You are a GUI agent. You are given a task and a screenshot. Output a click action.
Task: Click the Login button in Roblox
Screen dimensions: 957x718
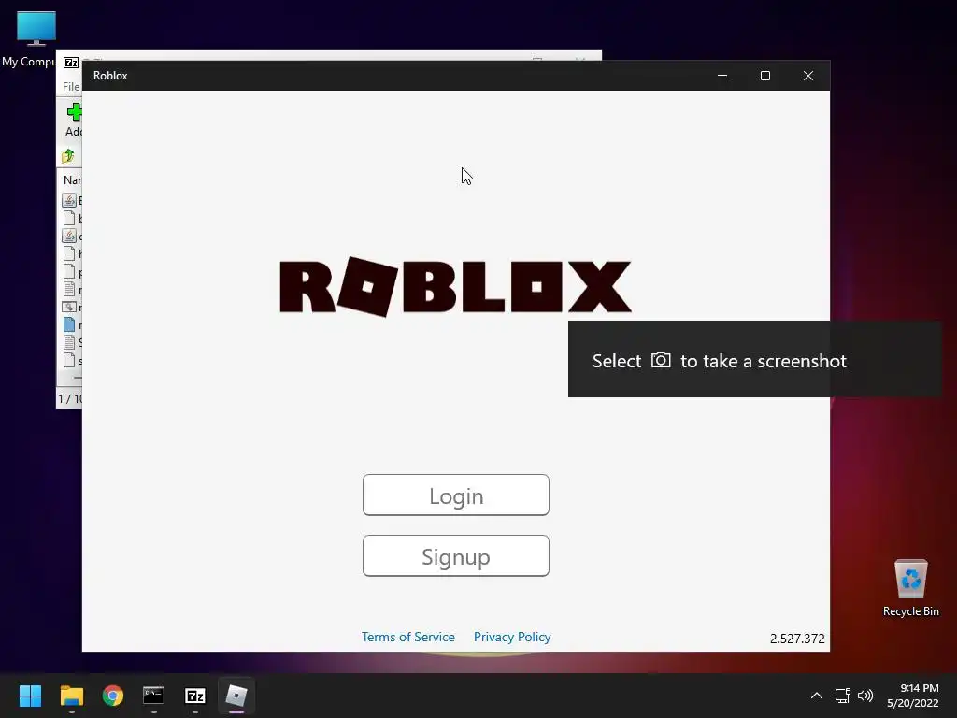click(x=455, y=495)
